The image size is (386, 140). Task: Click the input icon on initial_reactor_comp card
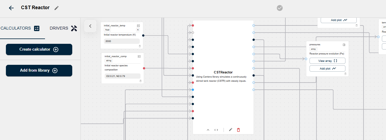139,56
